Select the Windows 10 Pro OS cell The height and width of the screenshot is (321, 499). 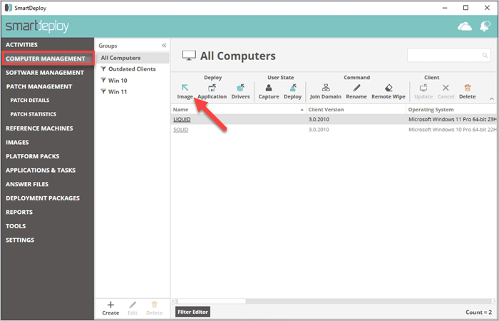pyautogui.click(x=452, y=130)
